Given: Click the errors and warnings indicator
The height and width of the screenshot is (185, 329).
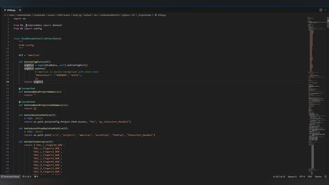Looking at the screenshot, I should (x=27, y=177).
